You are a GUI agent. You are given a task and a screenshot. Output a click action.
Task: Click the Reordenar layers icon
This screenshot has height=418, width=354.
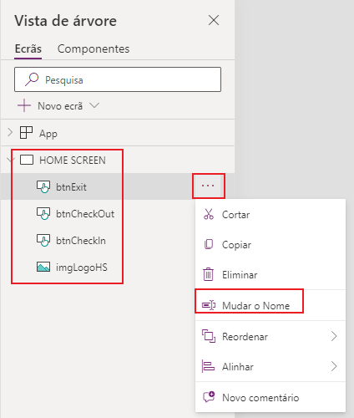coord(209,336)
